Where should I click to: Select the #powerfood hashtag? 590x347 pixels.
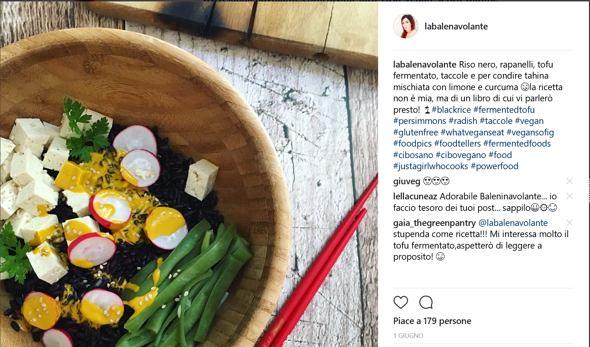(494, 166)
